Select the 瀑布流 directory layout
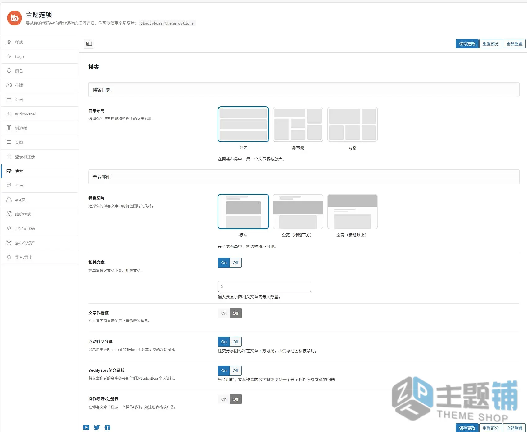The image size is (527, 432). click(298, 124)
